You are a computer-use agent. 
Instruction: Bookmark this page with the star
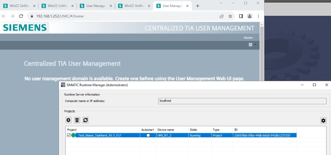pyautogui.click(x=230, y=16)
